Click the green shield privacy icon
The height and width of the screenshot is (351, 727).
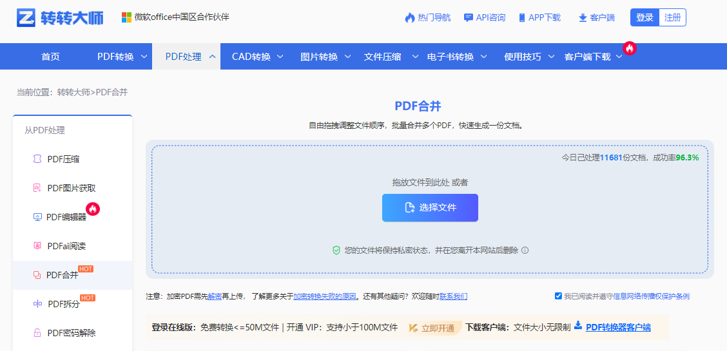tap(336, 250)
